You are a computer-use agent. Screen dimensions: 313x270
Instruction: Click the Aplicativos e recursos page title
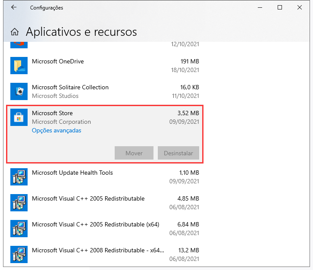pyautogui.click(x=81, y=32)
